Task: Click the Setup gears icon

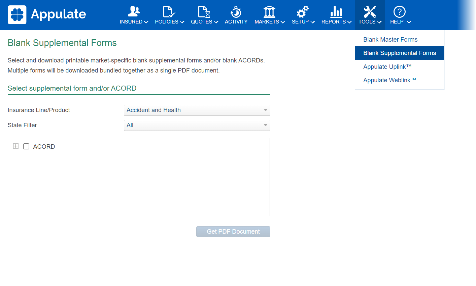Action: [x=303, y=11]
